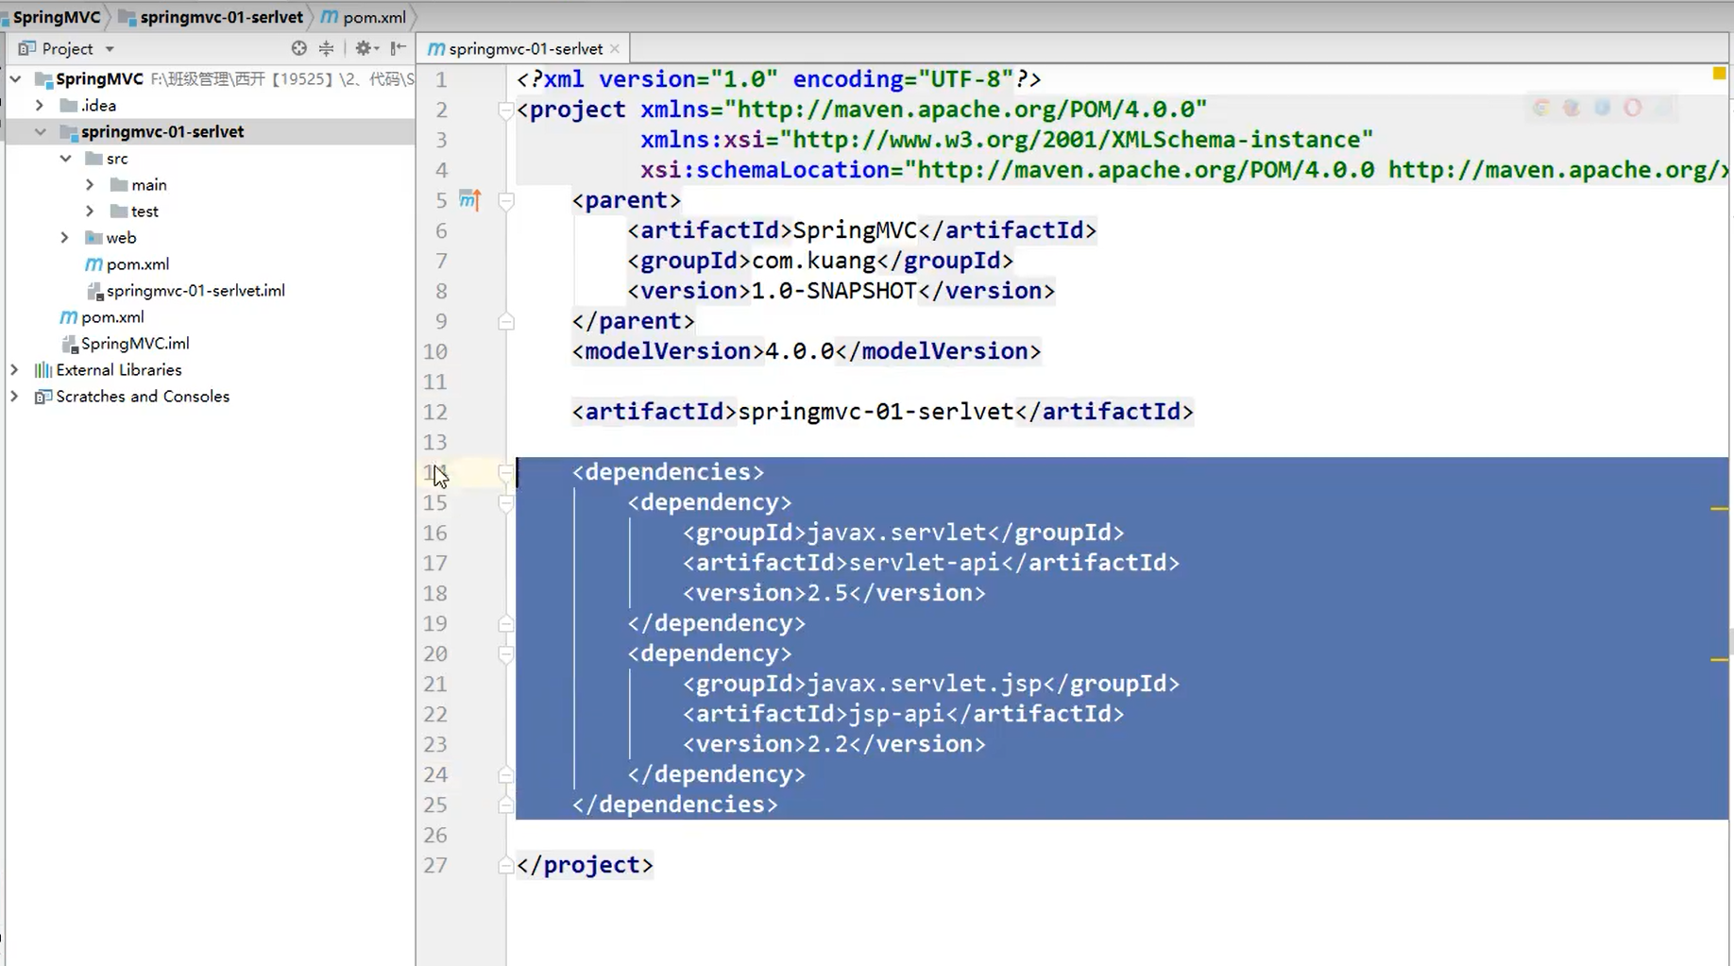Click servlet-api artifactId text on line 17

coord(925,563)
